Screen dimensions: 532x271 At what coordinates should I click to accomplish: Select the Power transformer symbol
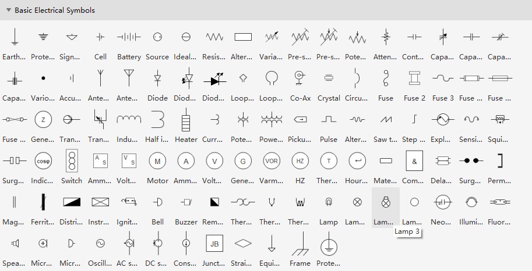coord(272,119)
